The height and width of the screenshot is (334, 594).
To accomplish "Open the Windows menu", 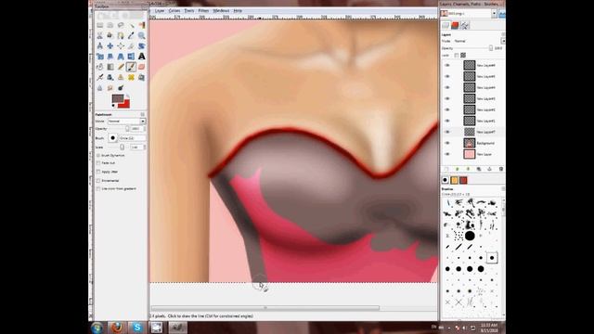I will pos(221,11).
